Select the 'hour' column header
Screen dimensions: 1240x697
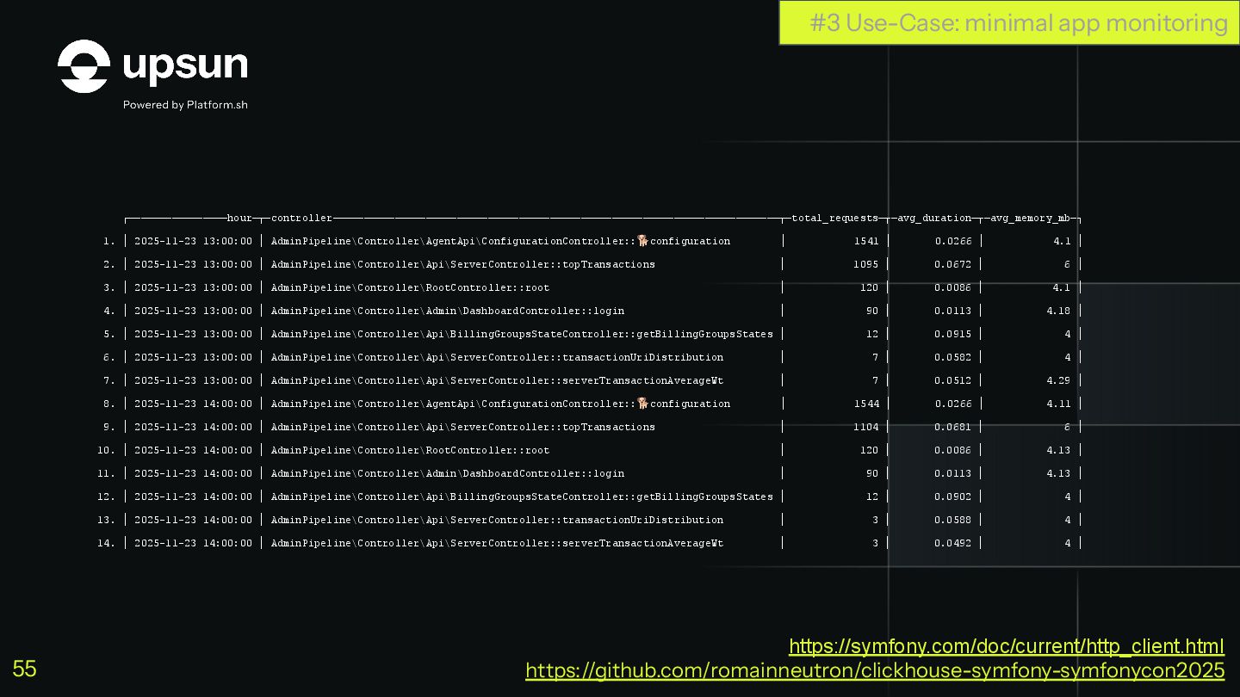239,219
